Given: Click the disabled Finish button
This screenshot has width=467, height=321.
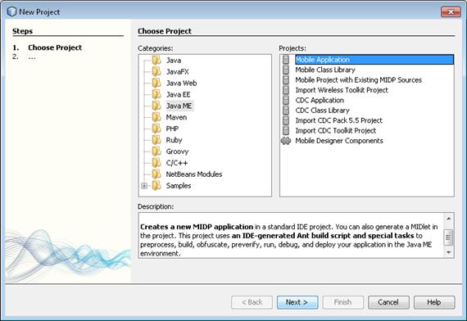Looking at the screenshot, I should coord(342,302).
